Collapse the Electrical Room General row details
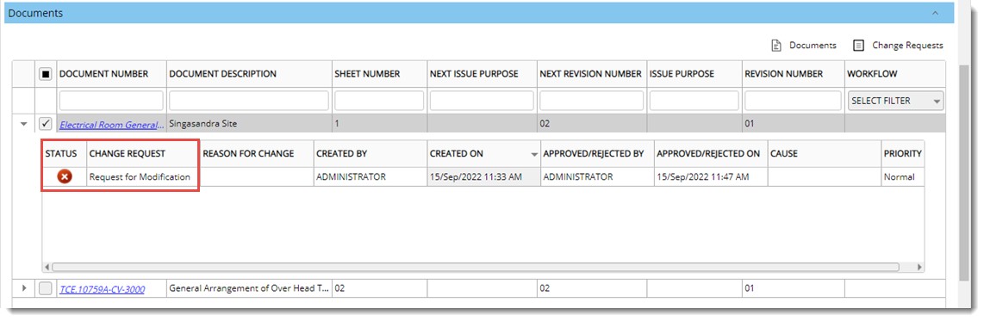The width and height of the screenshot is (984, 321). pos(24,124)
